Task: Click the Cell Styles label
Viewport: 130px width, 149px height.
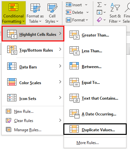Action: (52, 19)
